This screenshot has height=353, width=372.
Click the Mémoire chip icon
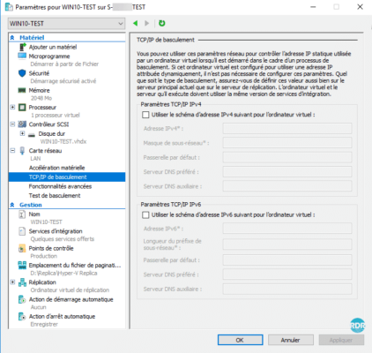tap(22, 90)
